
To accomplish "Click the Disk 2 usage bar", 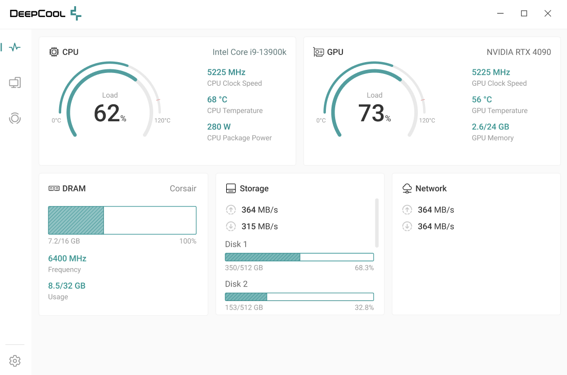I will coord(299,297).
